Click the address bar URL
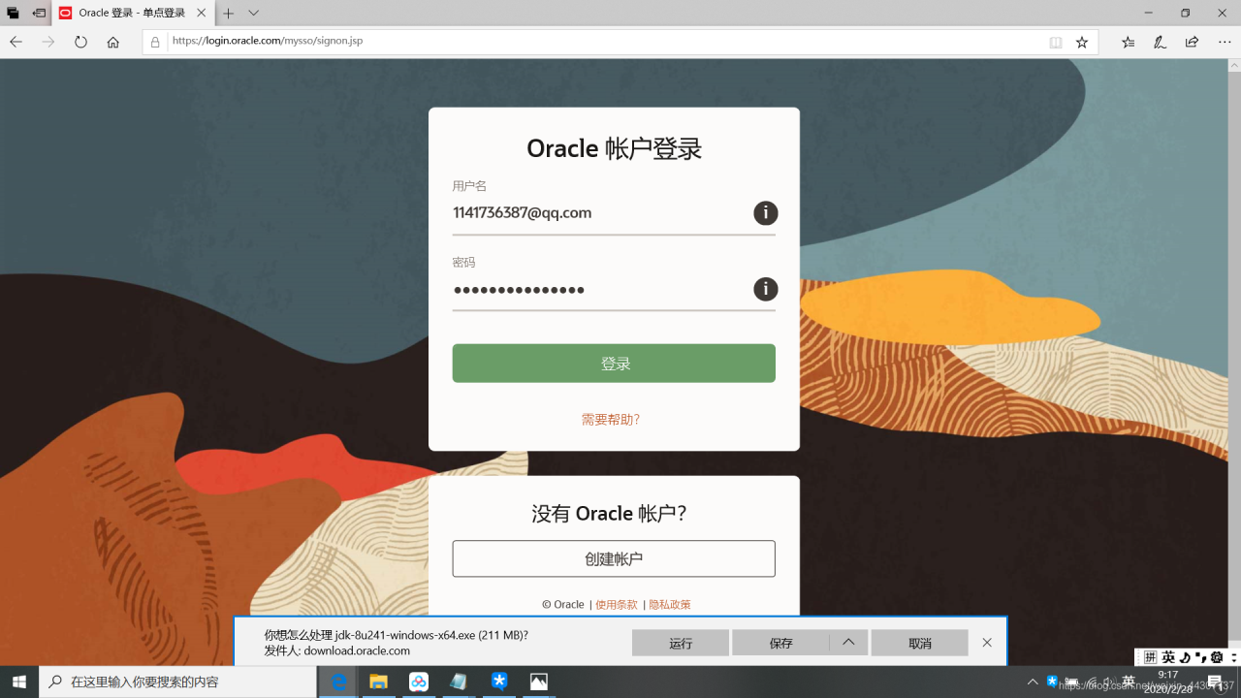The image size is (1241, 698). 267,42
